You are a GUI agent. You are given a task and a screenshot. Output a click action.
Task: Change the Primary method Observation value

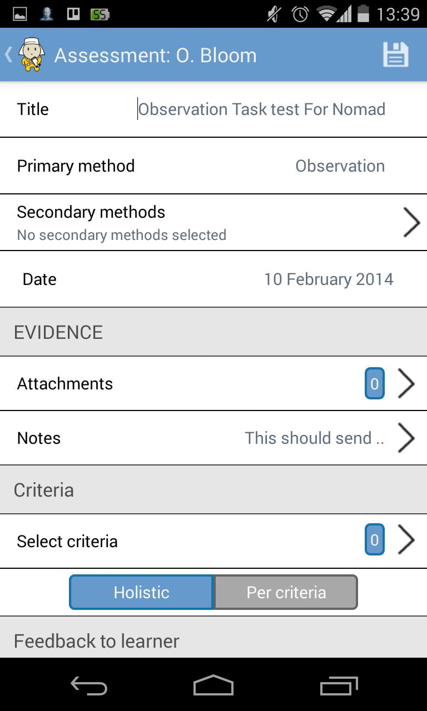[x=340, y=166]
